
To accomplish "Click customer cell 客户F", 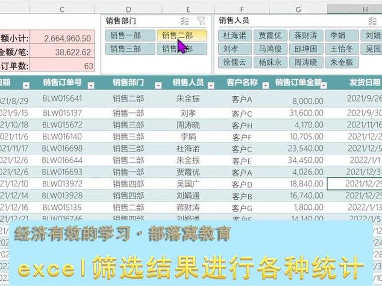I will [x=242, y=137].
